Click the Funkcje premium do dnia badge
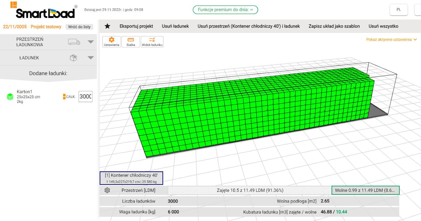 (225, 10)
